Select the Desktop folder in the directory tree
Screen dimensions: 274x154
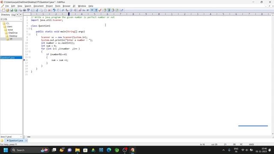[x=12, y=36]
